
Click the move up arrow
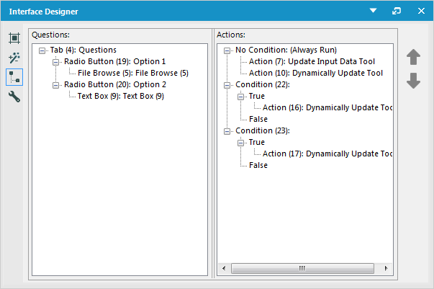tap(413, 57)
